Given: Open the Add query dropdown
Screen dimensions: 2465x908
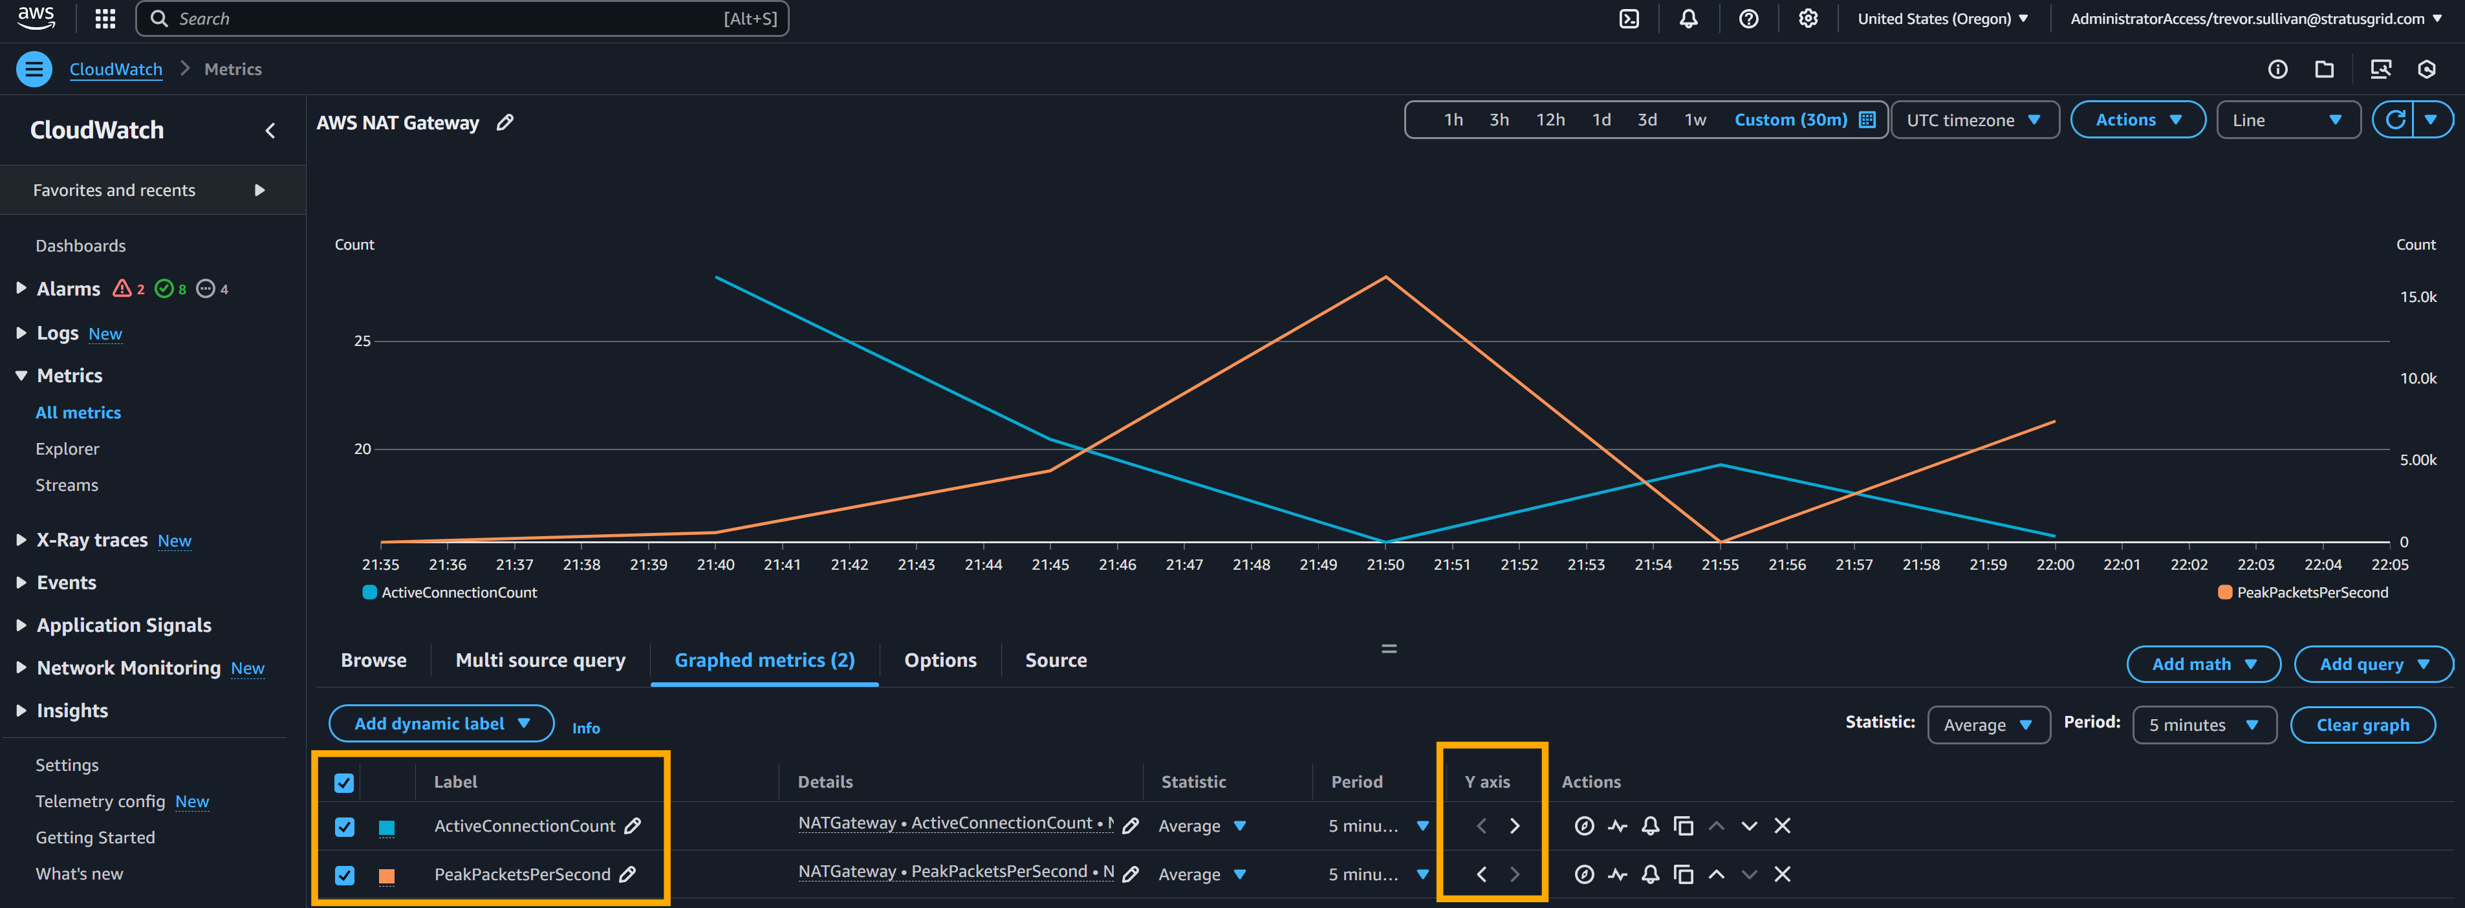Looking at the screenshot, I should point(2373,664).
